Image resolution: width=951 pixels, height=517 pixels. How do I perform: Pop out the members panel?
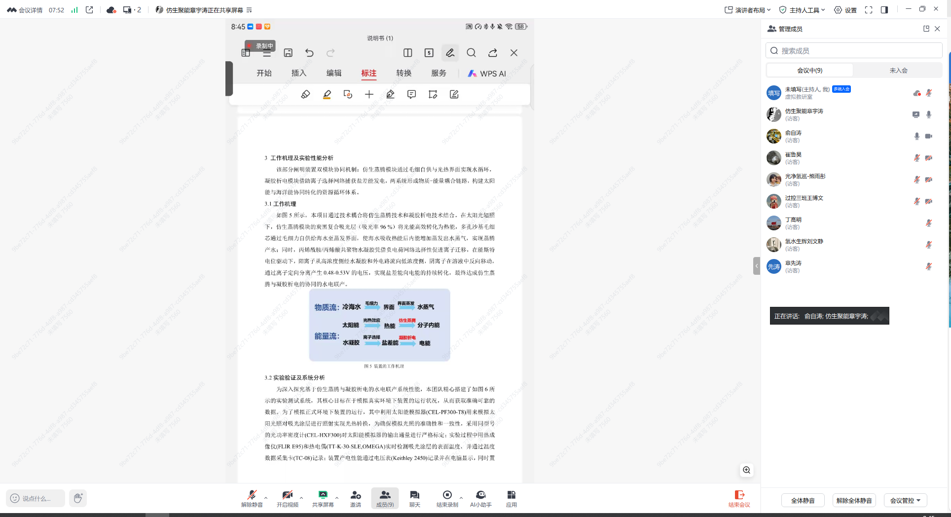pyautogui.click(x=926, y=29)
